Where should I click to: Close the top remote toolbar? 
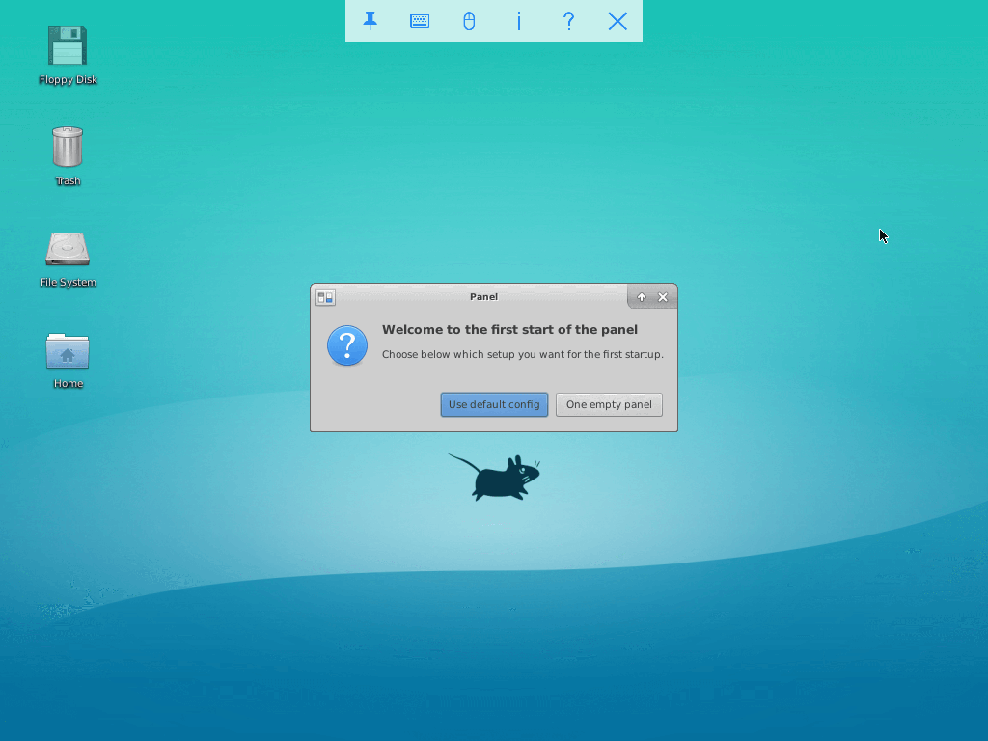pyautogui.click(x=617, y=21)
